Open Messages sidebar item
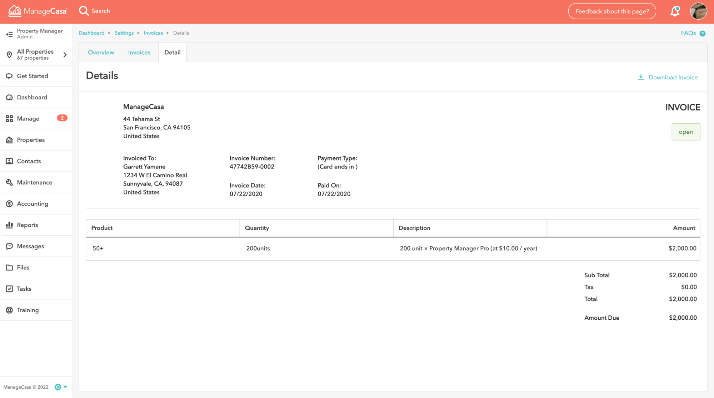Screen dimensions: 714x398 [x=36, y=246]
